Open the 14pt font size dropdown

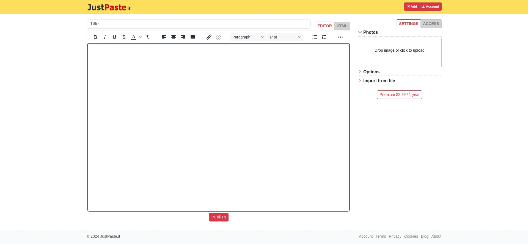pos(285,37)
